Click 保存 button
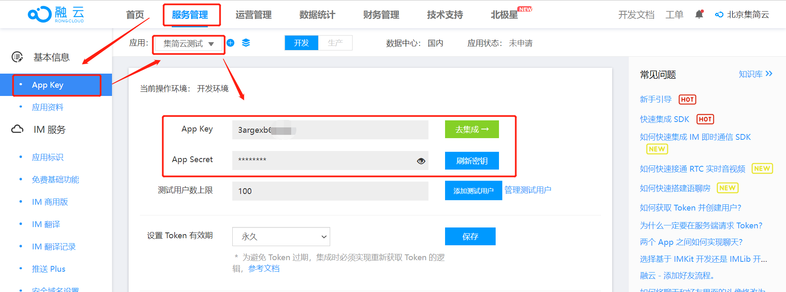The height and width of the screenshot is (292, 786). pyautogui.click(x=470, y=237)
